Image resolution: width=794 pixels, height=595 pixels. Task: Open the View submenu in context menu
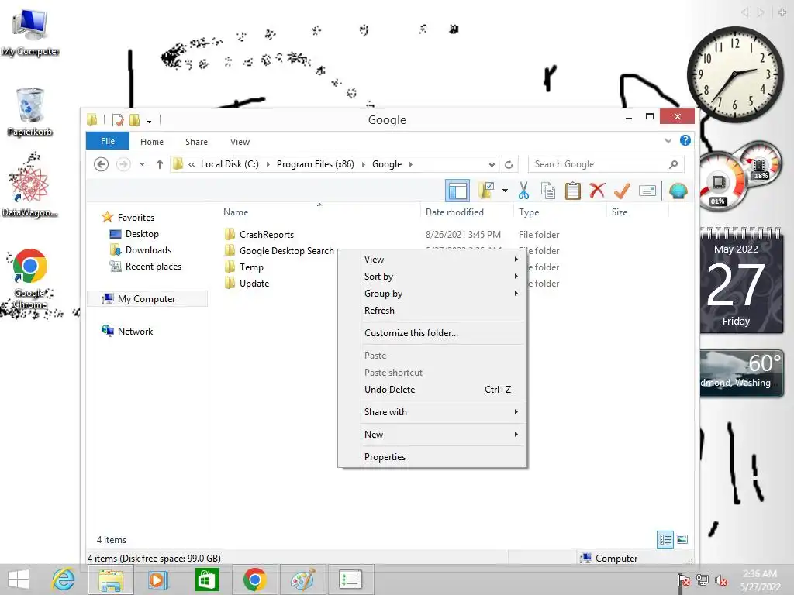[441, 260]
